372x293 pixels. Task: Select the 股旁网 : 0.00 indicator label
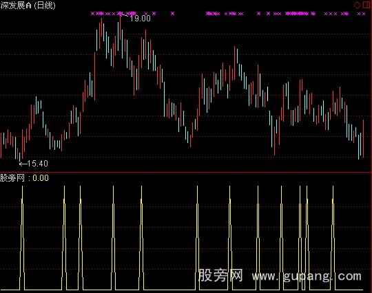click(x=24, y=178)
